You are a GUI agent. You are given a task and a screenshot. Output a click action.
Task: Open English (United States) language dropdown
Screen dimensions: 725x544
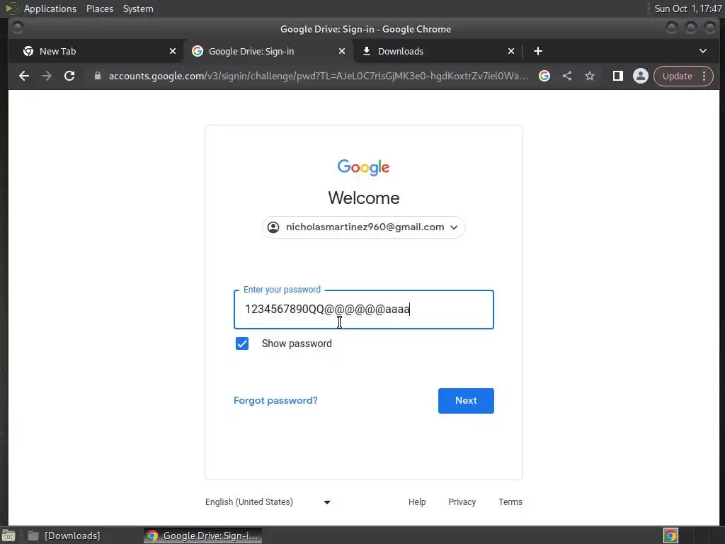tap(268, 502)
